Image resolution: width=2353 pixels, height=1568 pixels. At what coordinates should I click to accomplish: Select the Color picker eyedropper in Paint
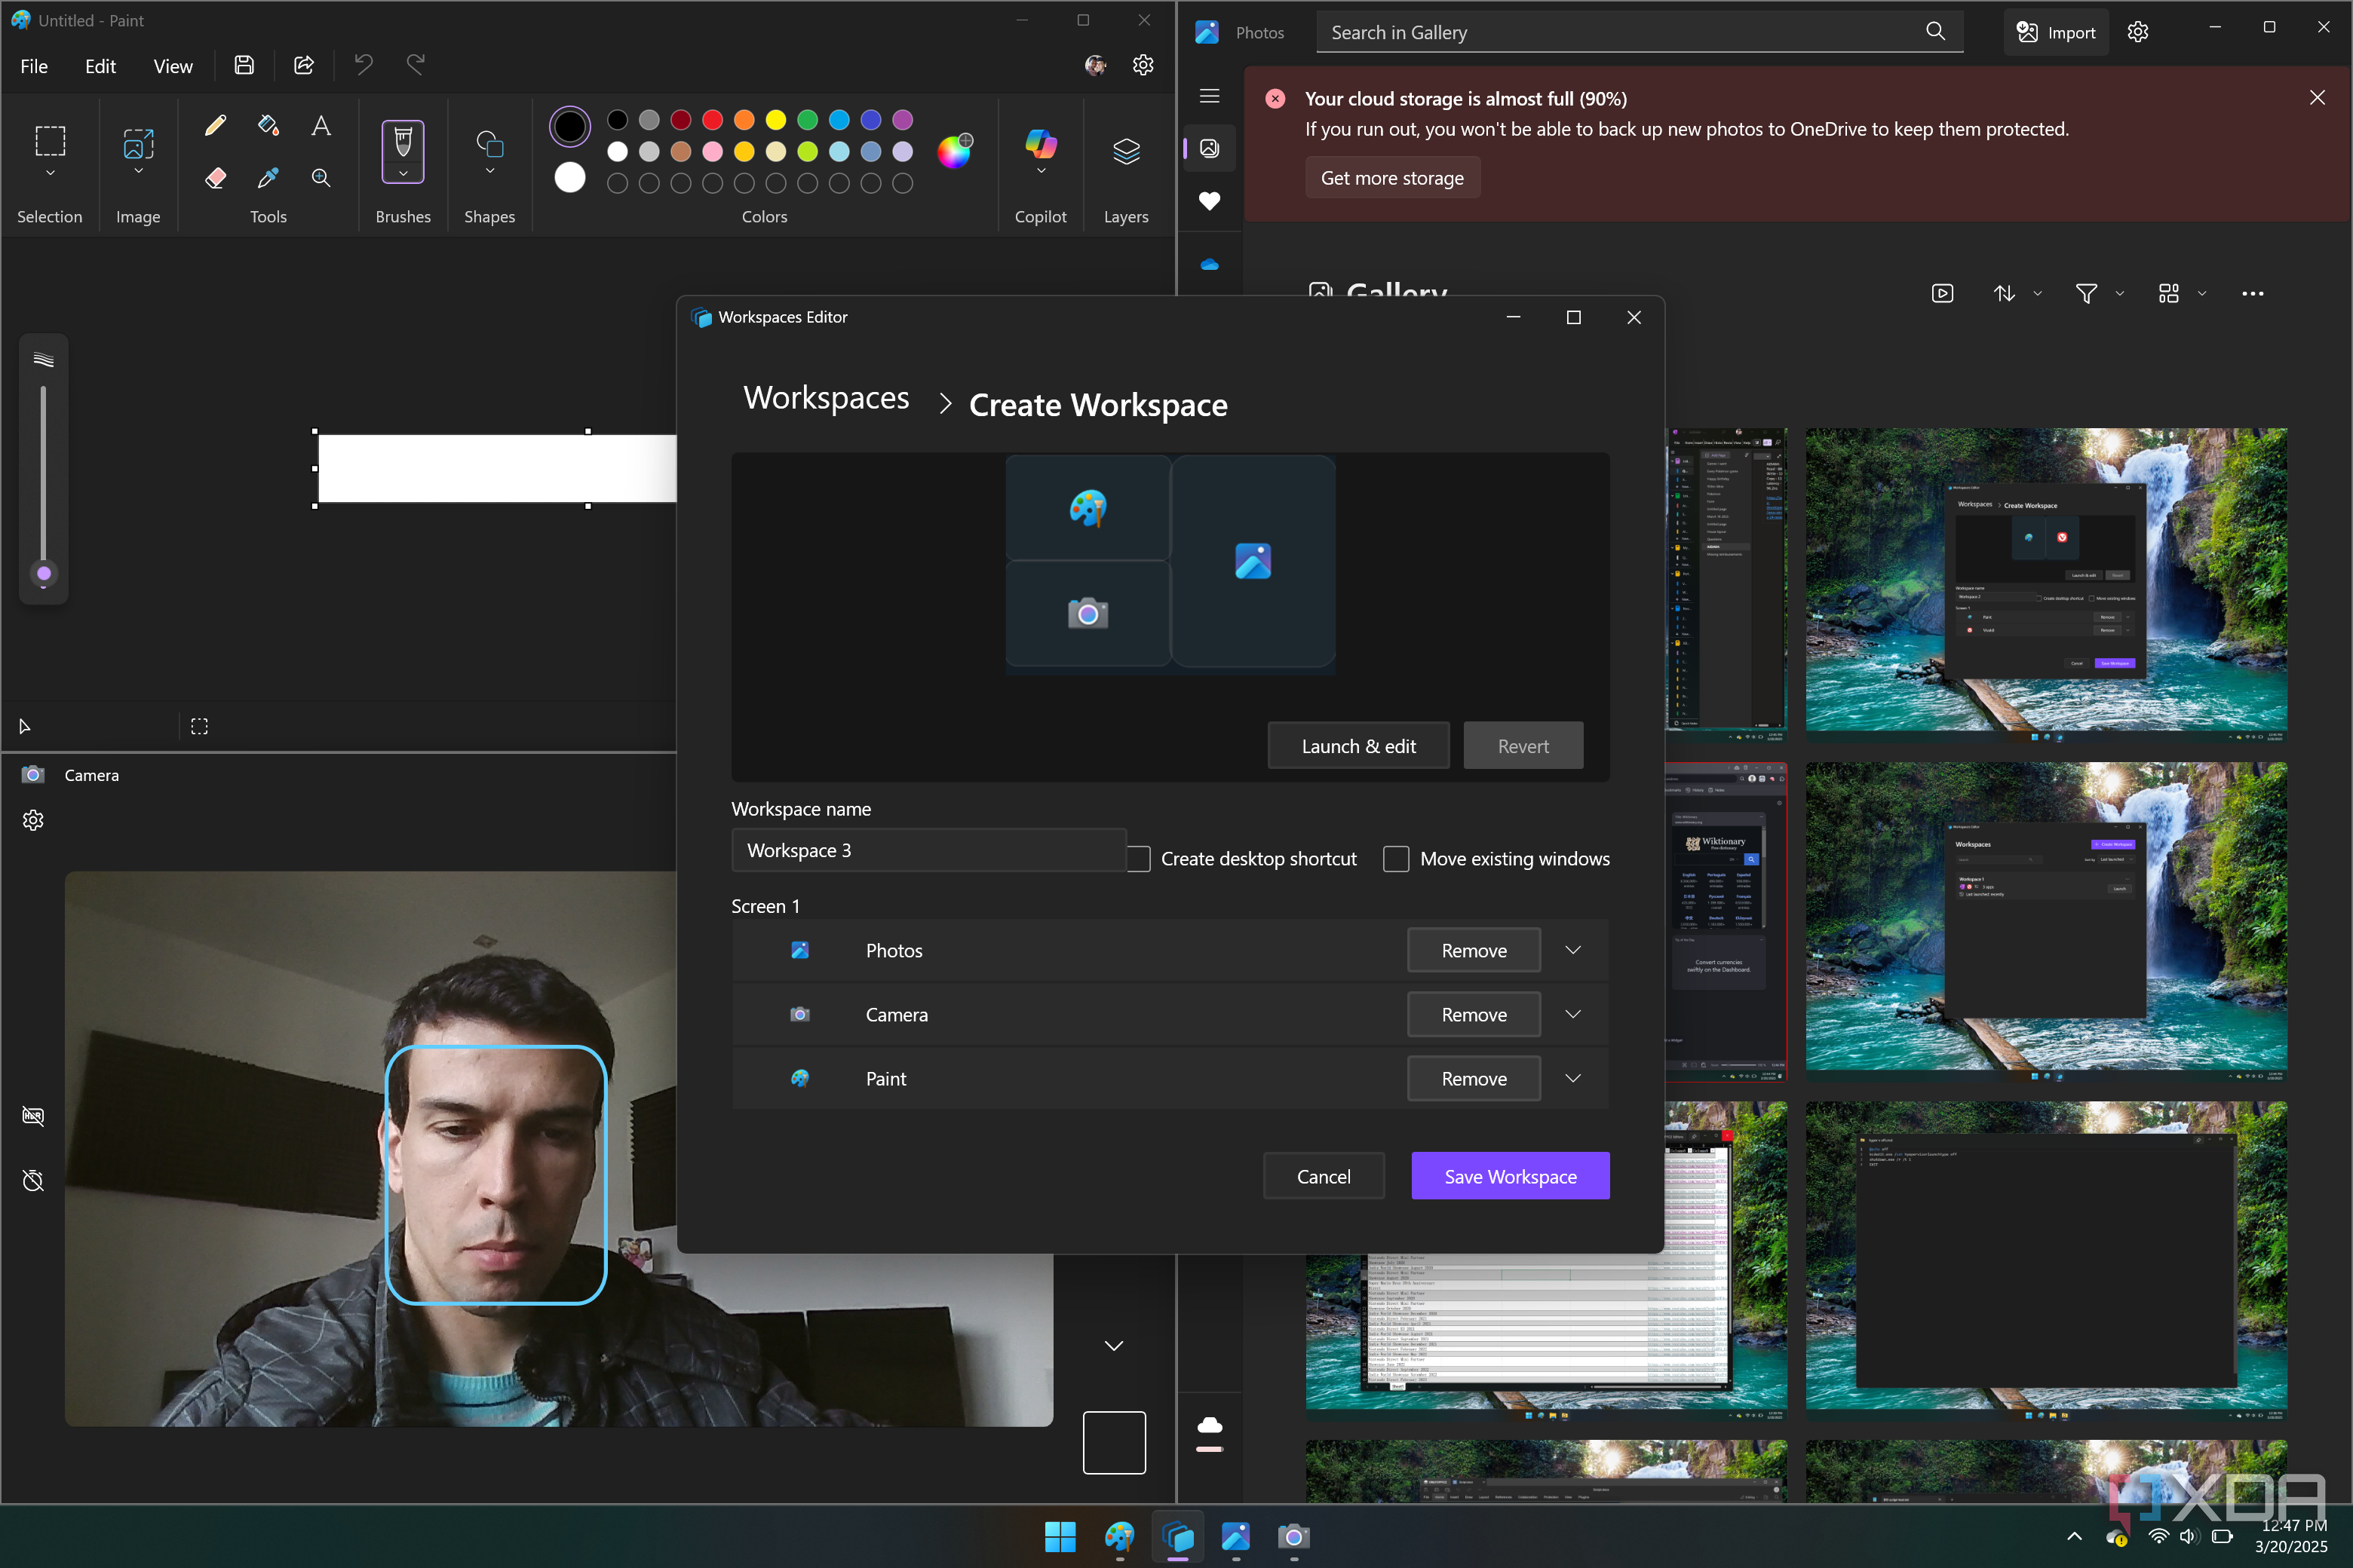pos(268,178)
